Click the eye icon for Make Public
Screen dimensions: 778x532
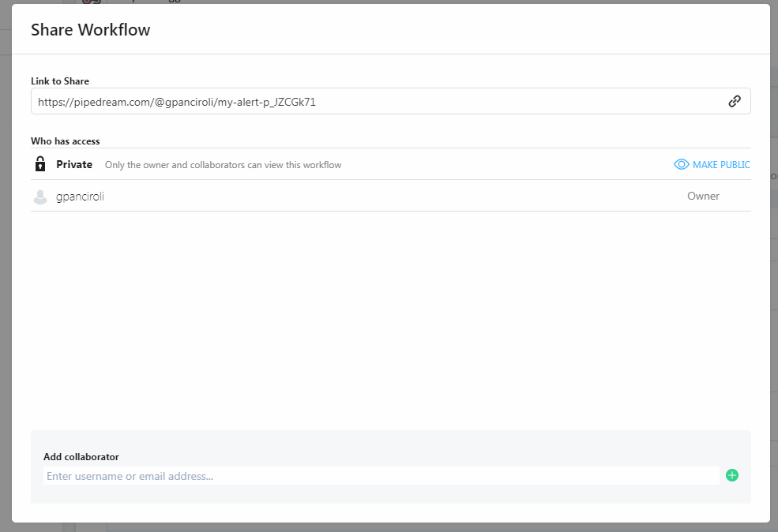pos(681,164)
